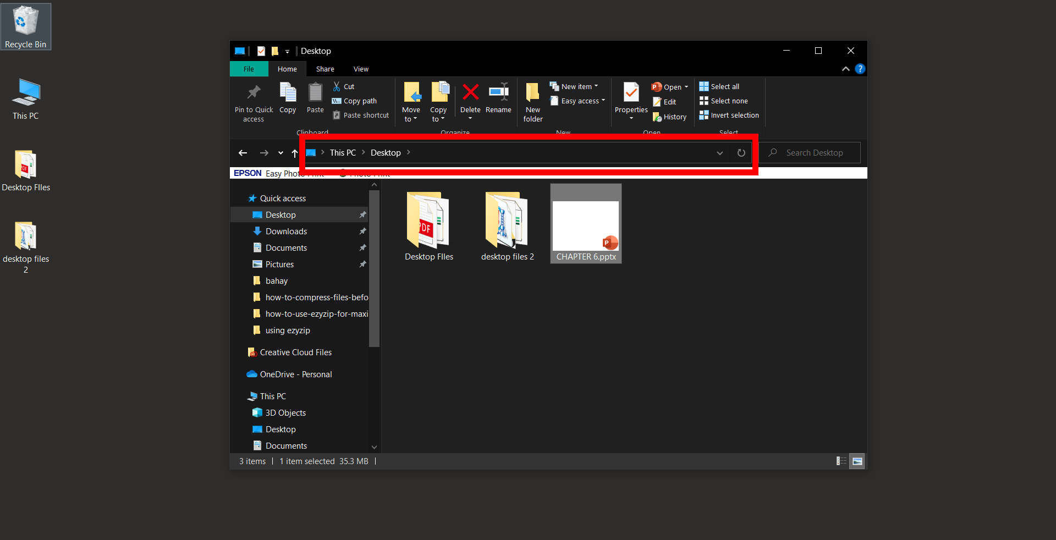Viewport: 1056px width, 540px height.
Task: Click the Refresh icon in the address bar
Action: 741,153
